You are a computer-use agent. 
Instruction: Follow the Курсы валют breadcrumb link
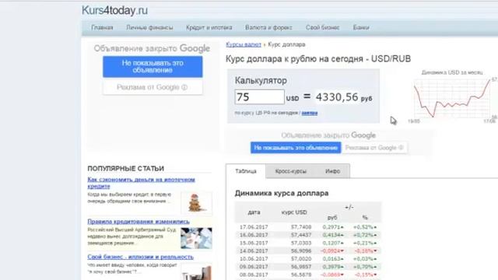pyautogui.click(x=244, y=44)
